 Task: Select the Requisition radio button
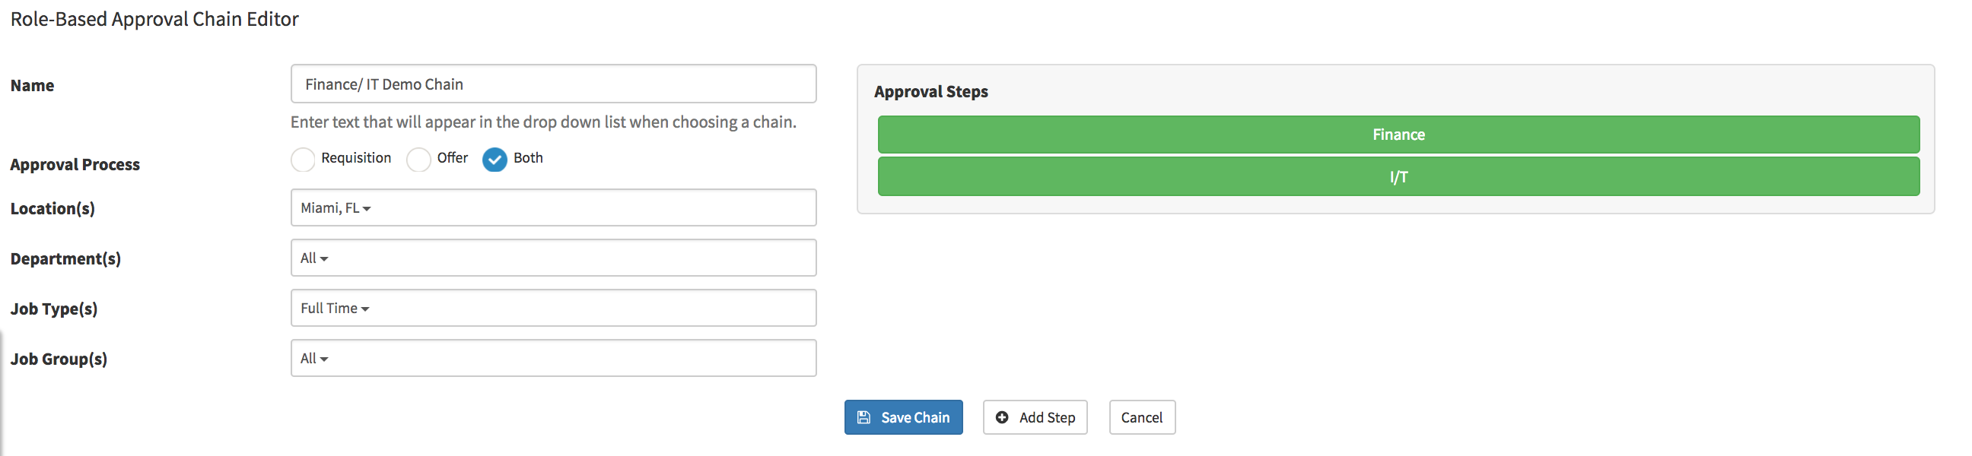303,160
